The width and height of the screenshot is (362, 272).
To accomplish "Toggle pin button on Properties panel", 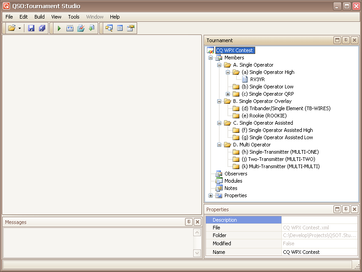I will click(346, 209).
